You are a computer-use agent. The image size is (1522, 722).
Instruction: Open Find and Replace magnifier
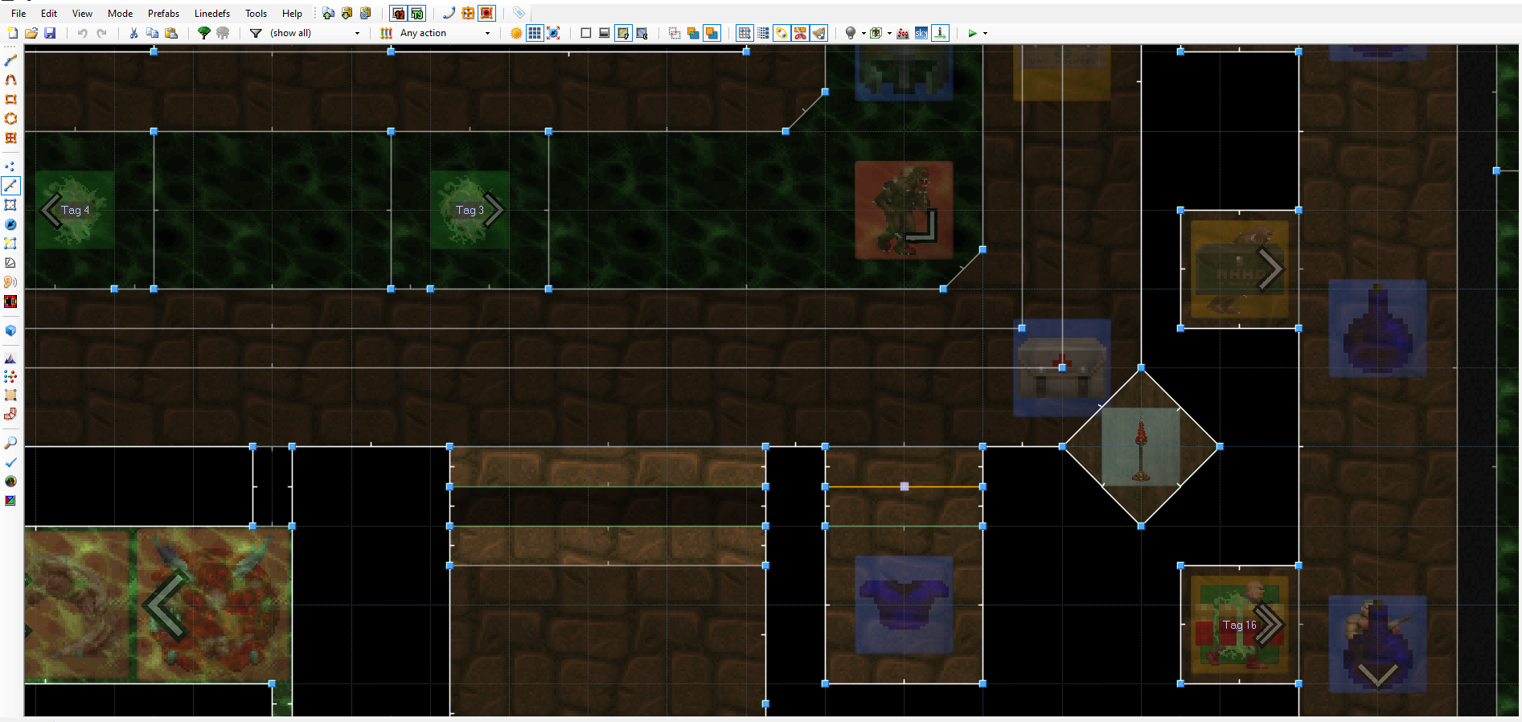point(10,443)
